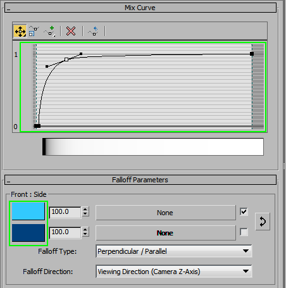This screenshot has height=288, width=286.
Task: Click the first 100.0 amount field
Action: coord(65,212)
